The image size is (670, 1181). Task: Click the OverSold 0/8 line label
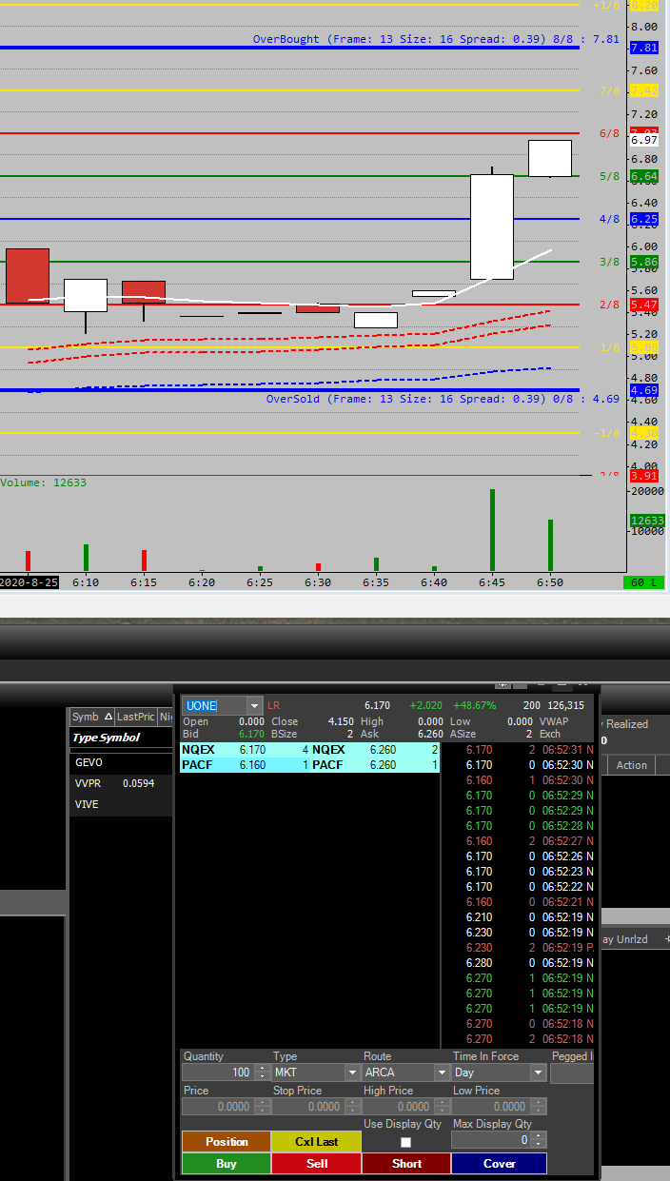tap(443, 399)
